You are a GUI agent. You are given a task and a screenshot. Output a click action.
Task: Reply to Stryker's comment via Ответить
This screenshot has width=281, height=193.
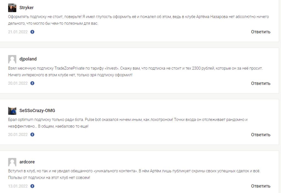[261, 32]
